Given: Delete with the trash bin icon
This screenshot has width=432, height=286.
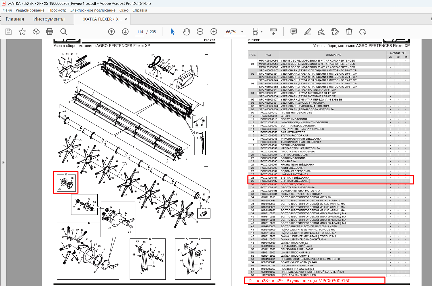Looking at the screenshot, I should click(349, 32).
